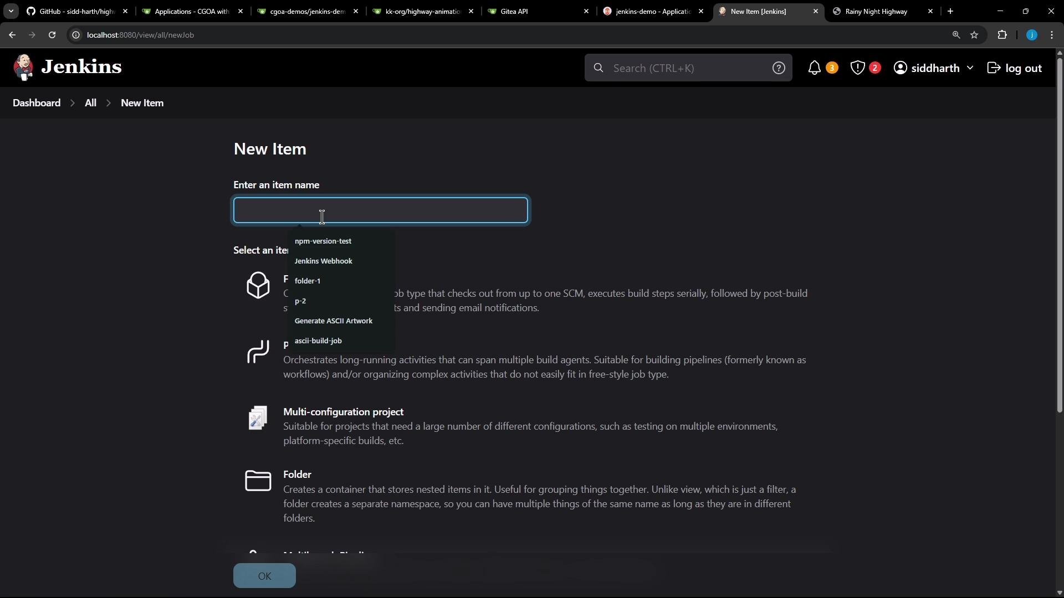
Task: Switch to the Applications CGOA tab
Action: pyautogui.click(x=191, y=11)
